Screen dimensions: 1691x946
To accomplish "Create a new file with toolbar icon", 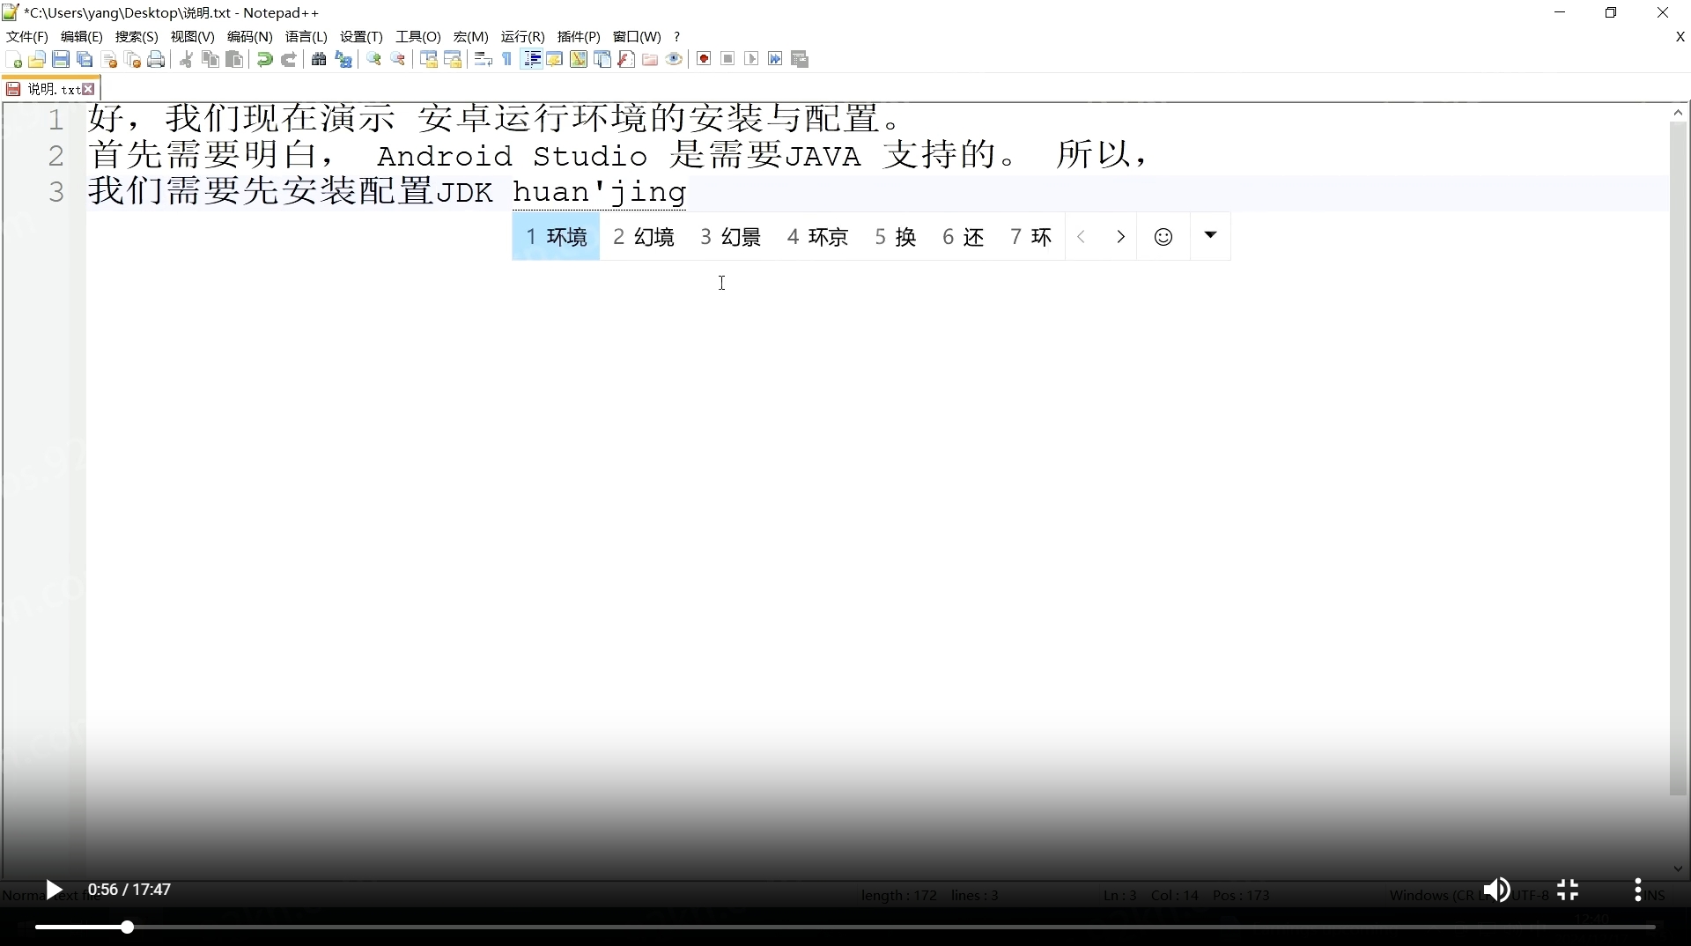I will click(x=13, y=59).
